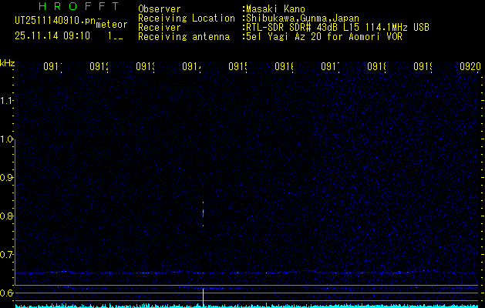Screen dimensions: 485x308
Task: Click the 0917 time axis label
Action: click(x=330, y=66)
